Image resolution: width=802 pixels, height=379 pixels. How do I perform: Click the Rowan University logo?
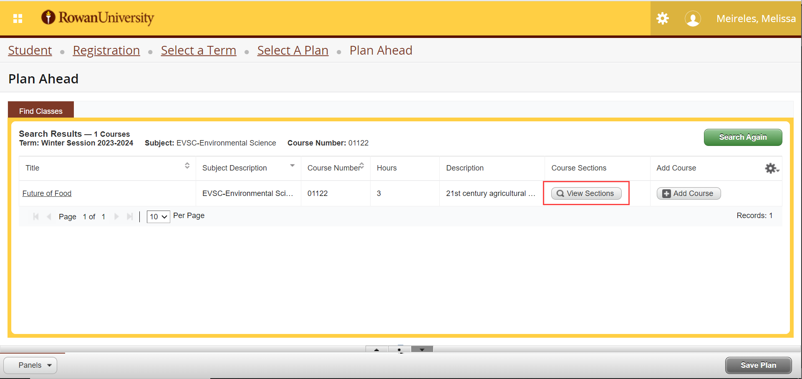pos(98,18)
